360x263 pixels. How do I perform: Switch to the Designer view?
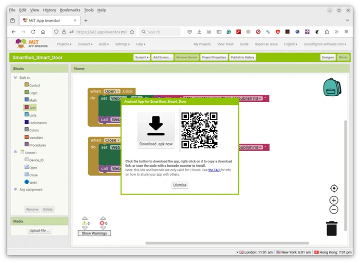click(327, 57)
